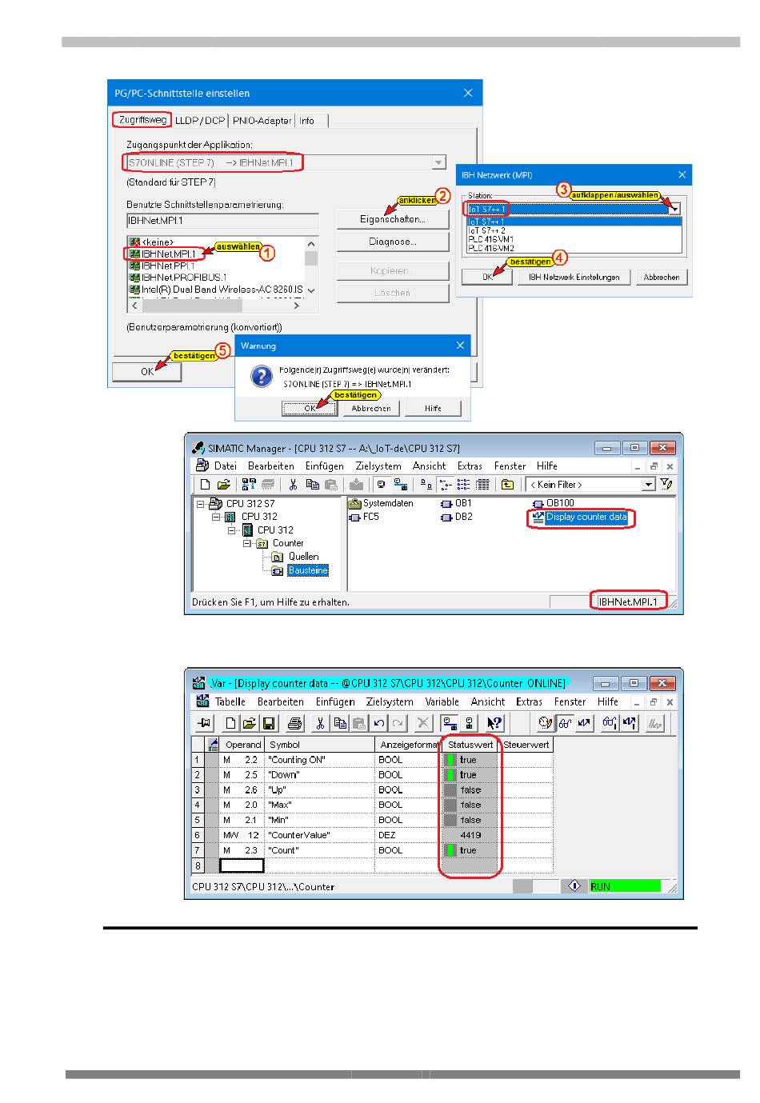
Task: Click the Open icon in Var toolbar
Action: [250, 723]
